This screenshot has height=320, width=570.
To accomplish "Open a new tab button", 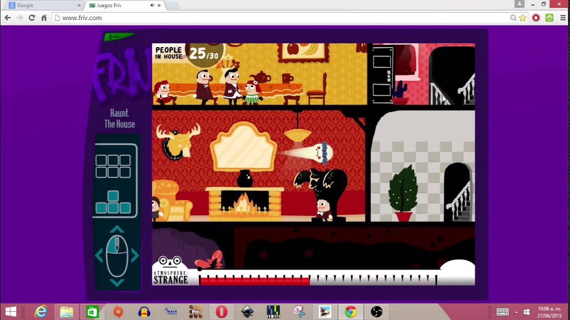I will coord(173,5).
